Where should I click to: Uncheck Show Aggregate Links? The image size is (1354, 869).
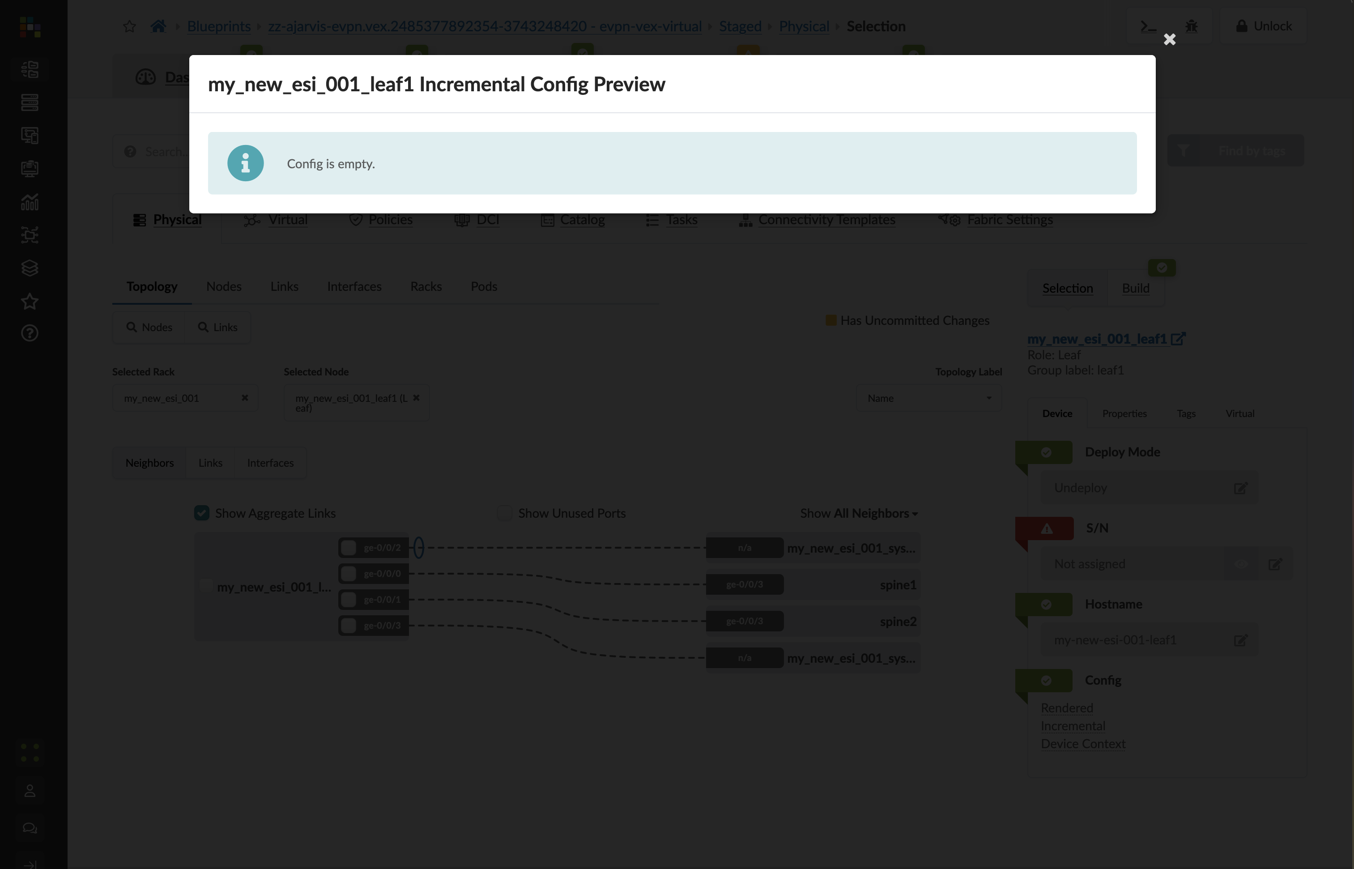tap(201, 512)
